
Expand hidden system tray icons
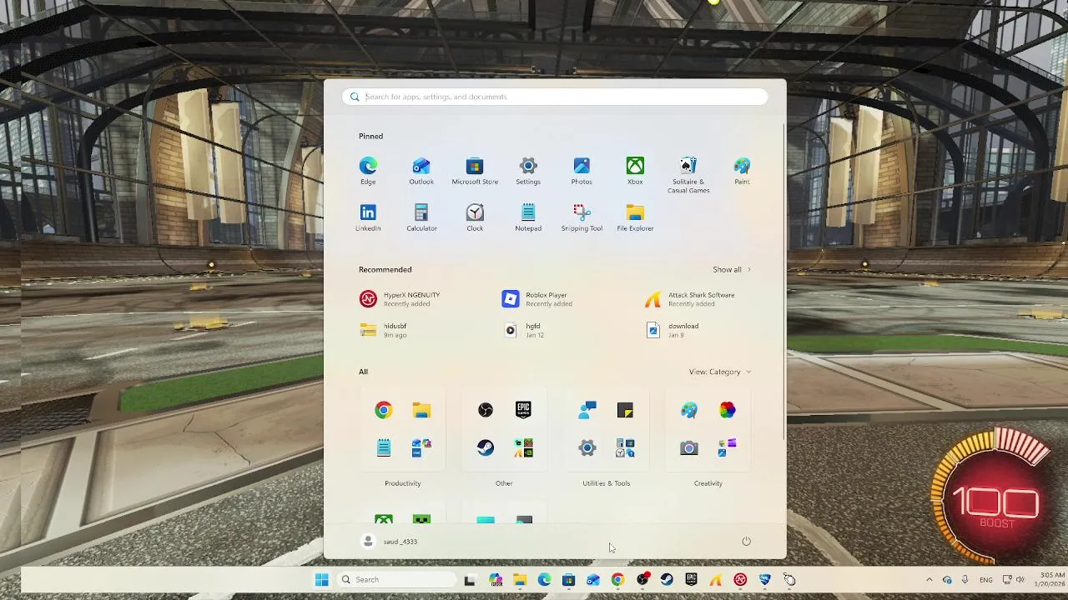click(929, 580)
